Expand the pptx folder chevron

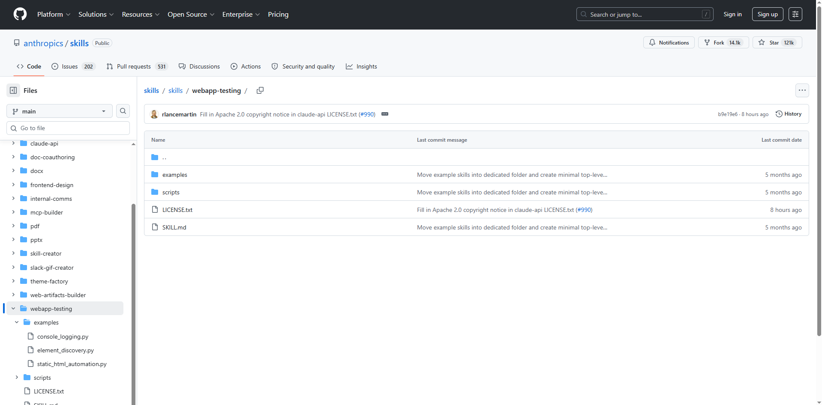(13, 239)
